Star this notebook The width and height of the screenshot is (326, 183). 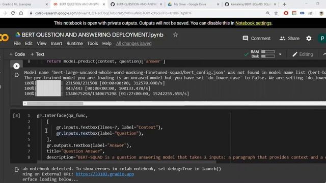coord(175,35)
